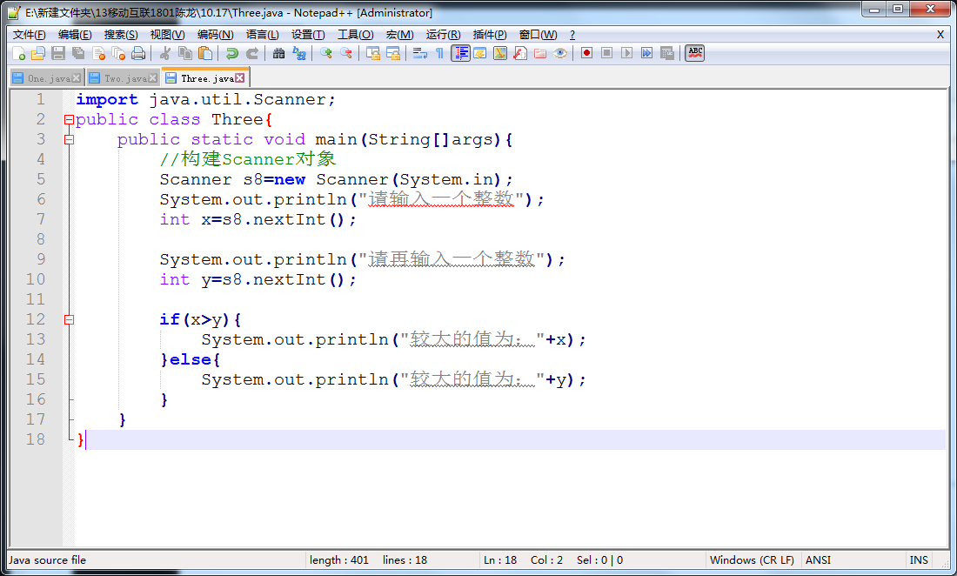Image resolution: width=957 pixels, height=576 pixels.
Task: Toggle synchronized horizontal scrolling icon
Action: coord(393,54)
